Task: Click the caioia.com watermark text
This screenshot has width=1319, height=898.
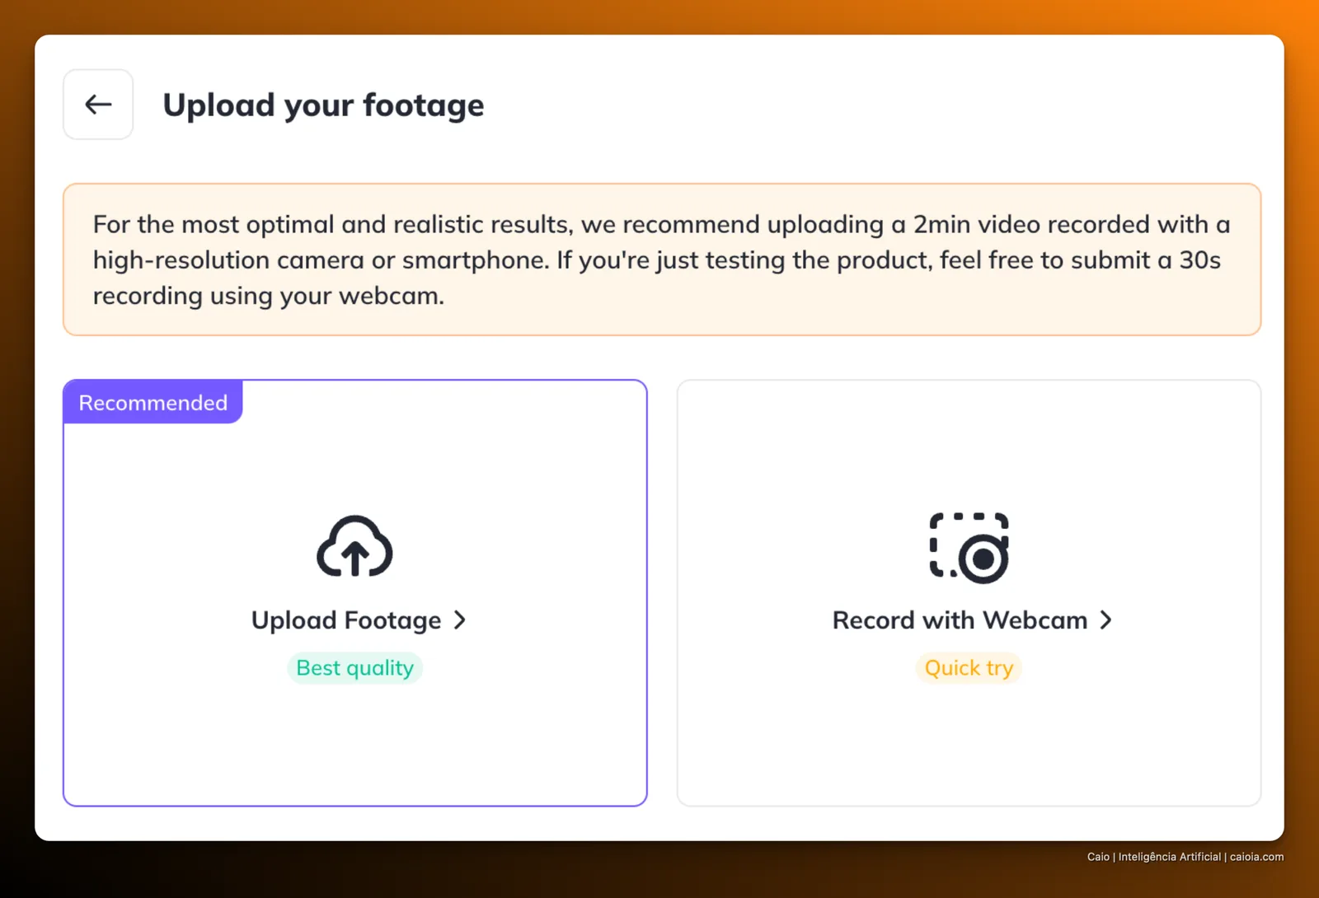Action: point(1256,857)
